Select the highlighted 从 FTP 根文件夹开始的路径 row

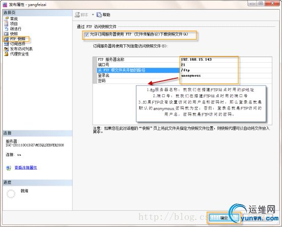click(138, 70)
